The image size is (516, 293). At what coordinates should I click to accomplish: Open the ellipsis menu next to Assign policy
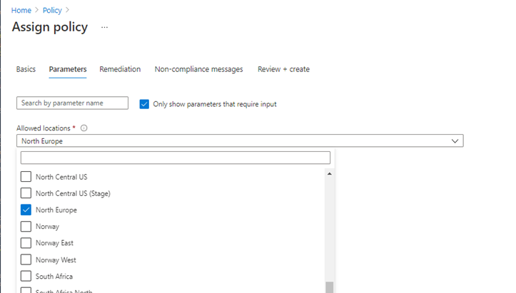tap(104, 27)
